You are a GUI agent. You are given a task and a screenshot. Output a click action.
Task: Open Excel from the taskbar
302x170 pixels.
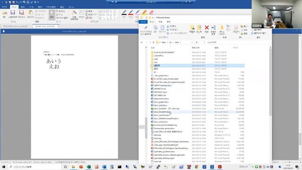coord(89,167)
